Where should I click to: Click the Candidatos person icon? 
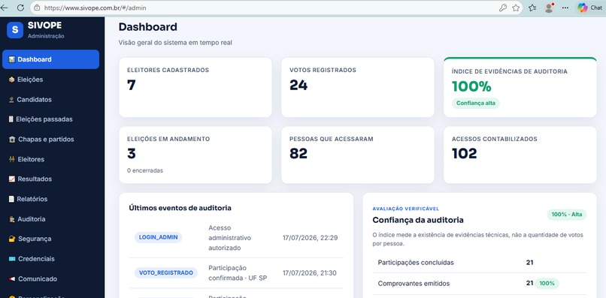coord(11,100)
